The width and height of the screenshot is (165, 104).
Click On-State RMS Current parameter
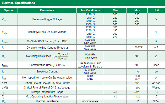[47, 41]
